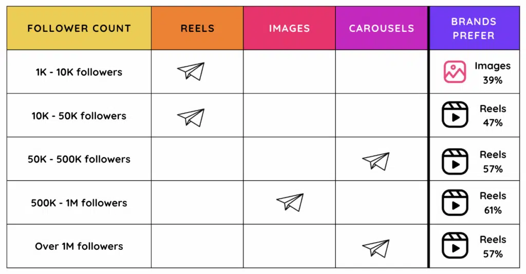526x274 pixels.
Task: Click the 1K - 10K followers label
Action: pos(79,72)
